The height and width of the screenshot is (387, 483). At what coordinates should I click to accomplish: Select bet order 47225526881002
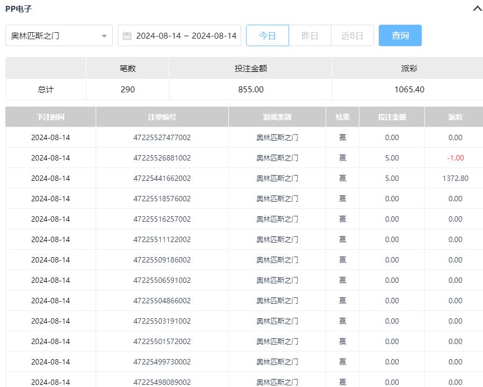click(x=162, y=158)
